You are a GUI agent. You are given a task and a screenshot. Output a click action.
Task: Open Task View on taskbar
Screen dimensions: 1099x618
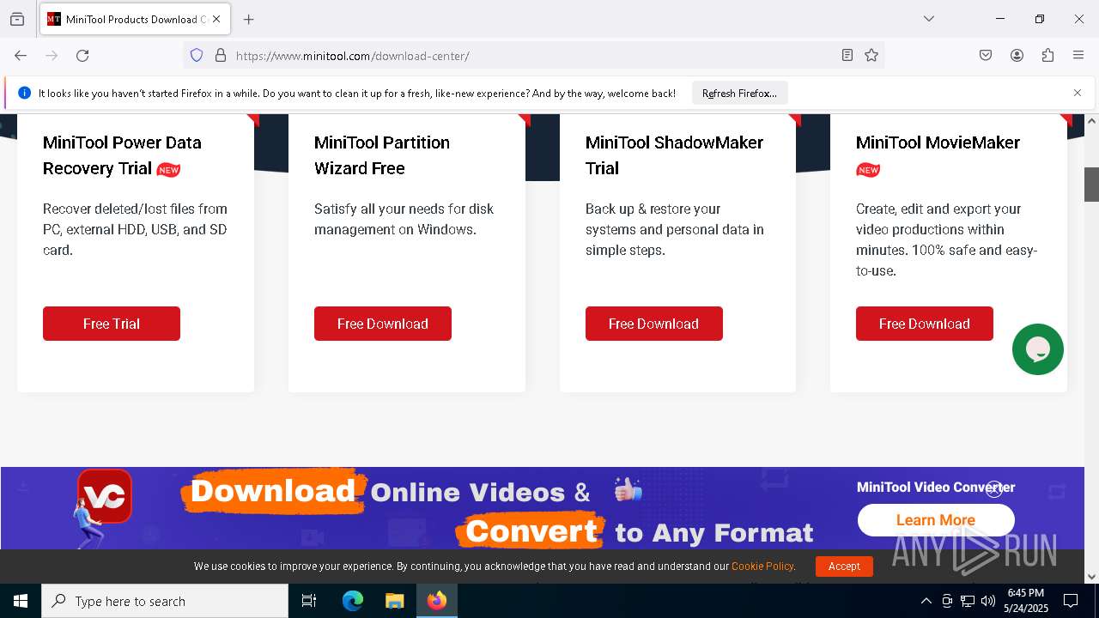click(x=309, y=601)
